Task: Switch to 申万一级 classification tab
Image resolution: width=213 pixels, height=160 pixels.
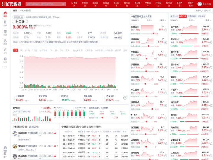Action: (174, 16)
